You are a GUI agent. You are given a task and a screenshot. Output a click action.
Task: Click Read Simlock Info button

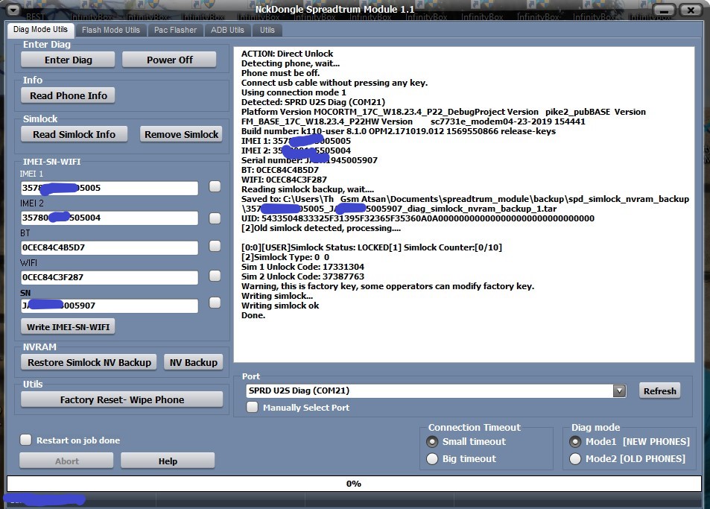[74, 134]
